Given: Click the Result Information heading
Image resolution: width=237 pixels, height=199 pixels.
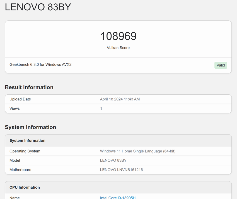Looking at the screenshot, I should point(29,87).
